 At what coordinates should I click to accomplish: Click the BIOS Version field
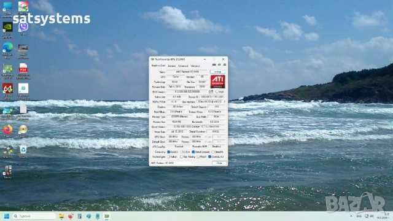point(187,92)
